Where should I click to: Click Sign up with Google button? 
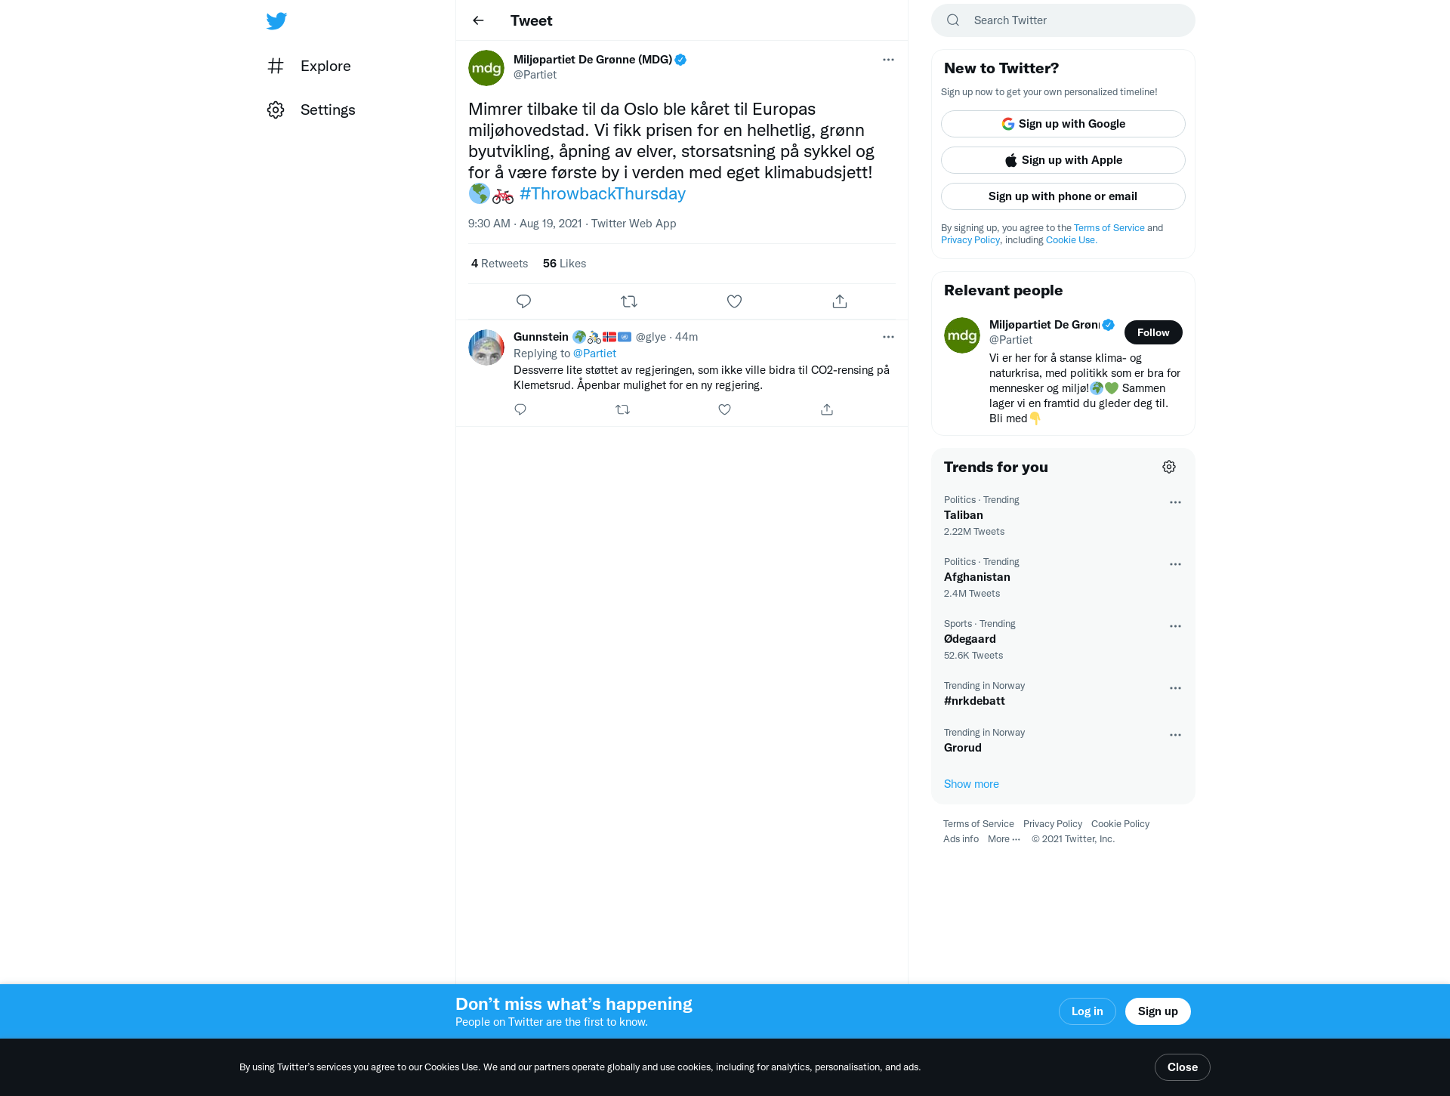(x=1063, y=124)
